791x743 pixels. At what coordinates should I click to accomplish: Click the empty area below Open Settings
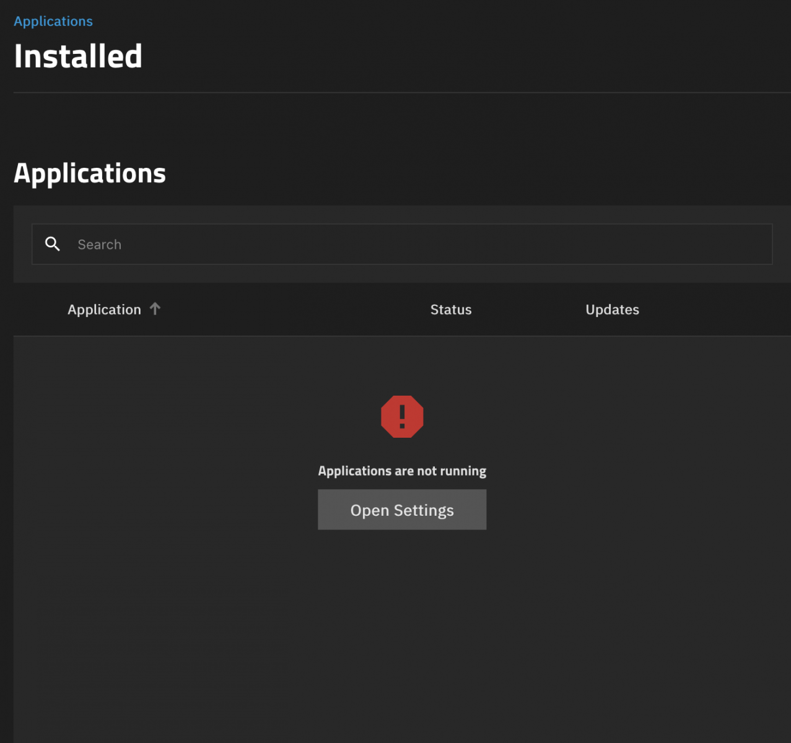(402, 619)
